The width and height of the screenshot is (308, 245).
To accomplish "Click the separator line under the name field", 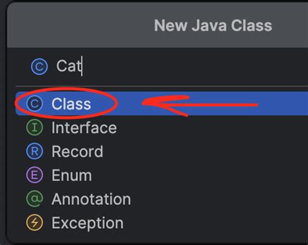I will coord(162,86).
